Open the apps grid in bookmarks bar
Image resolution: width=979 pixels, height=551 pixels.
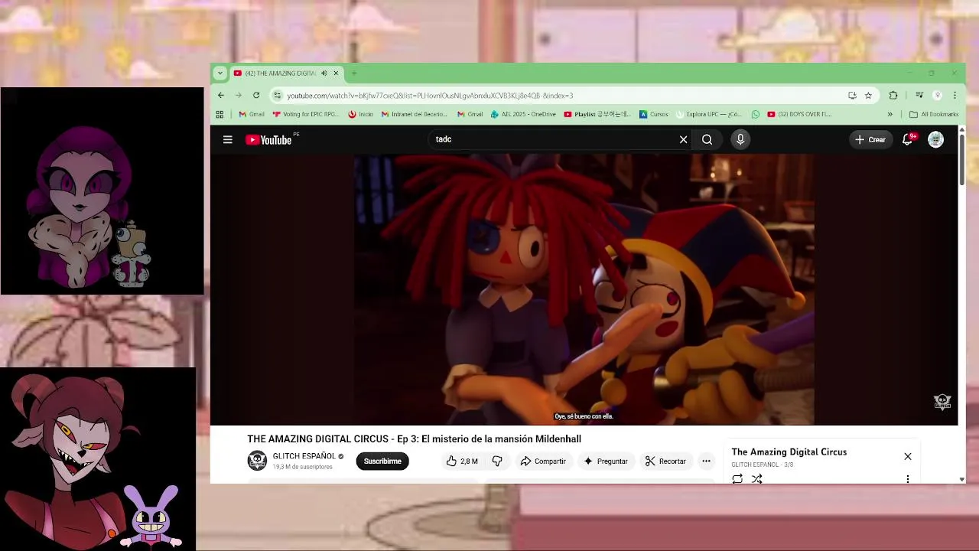pos(220,114)
